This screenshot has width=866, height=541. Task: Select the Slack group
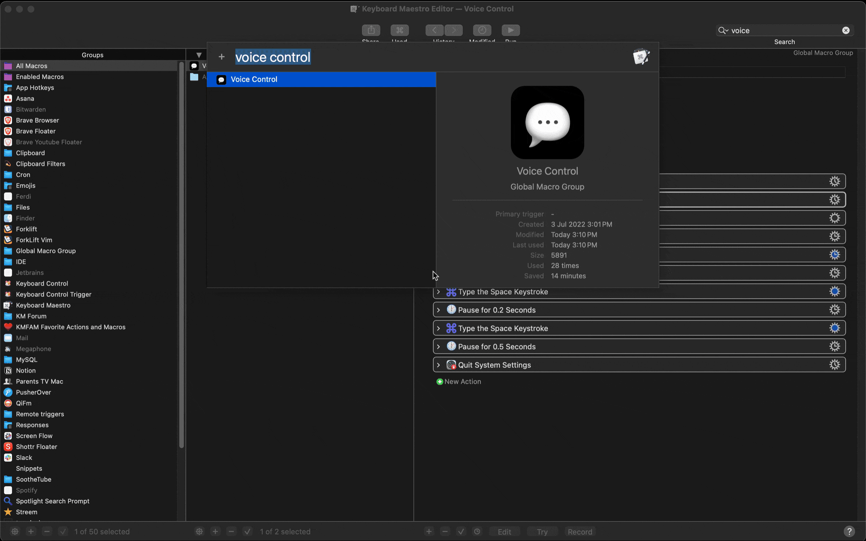click(x=89, y=458)
